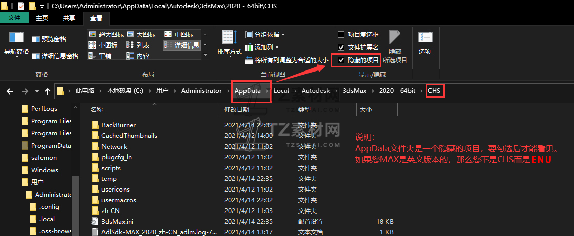The image size is (574, 236).
Task: Select the Network folder
Action: (x=114, y=146)
